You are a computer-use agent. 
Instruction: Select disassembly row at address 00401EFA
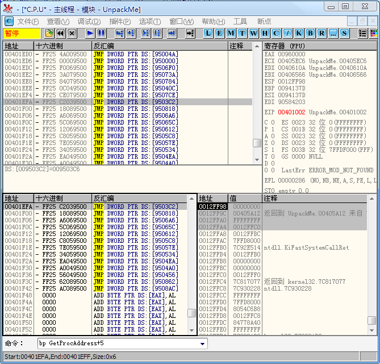tap(128, 102)
